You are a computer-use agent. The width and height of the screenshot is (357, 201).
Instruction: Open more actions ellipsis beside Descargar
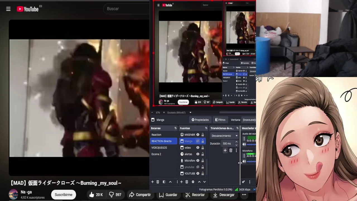[x=244, y=195]
